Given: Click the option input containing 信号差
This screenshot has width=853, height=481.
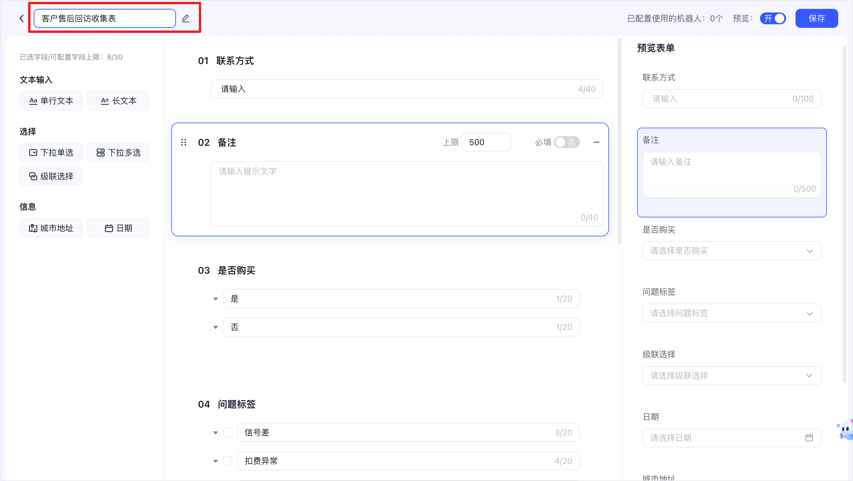Looking at the screenshot, I should [408, 432].
